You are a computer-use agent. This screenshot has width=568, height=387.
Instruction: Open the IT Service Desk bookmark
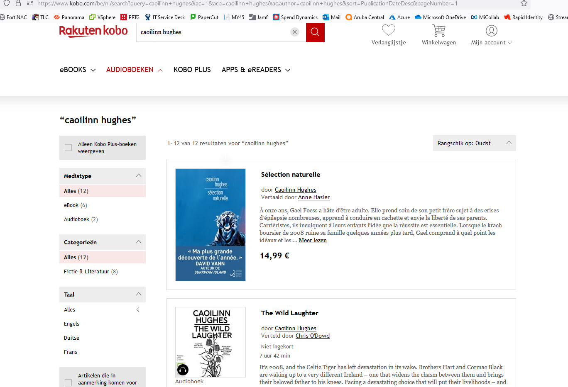[165, 17]
